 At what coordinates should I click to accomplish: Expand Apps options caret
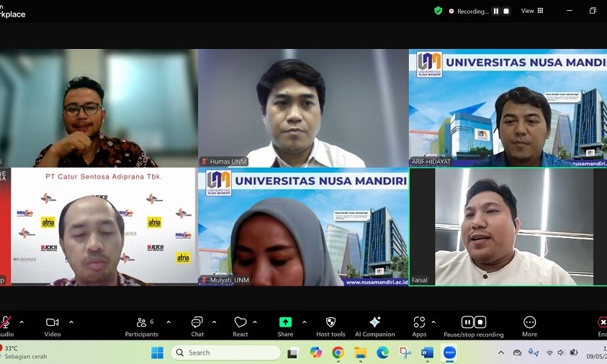click(433, 322)
